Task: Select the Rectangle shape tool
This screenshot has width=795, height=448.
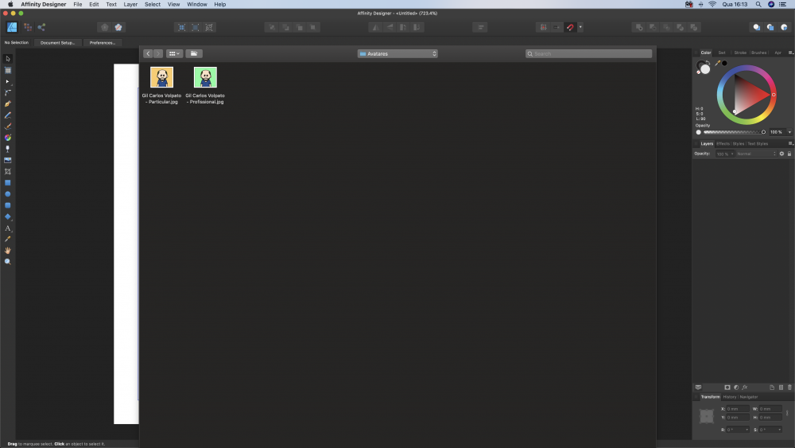Action: click(8, 183)
